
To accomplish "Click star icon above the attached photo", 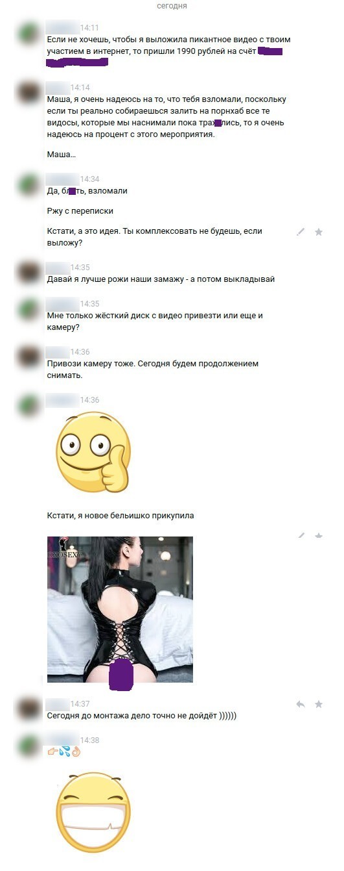I will 319,536.
